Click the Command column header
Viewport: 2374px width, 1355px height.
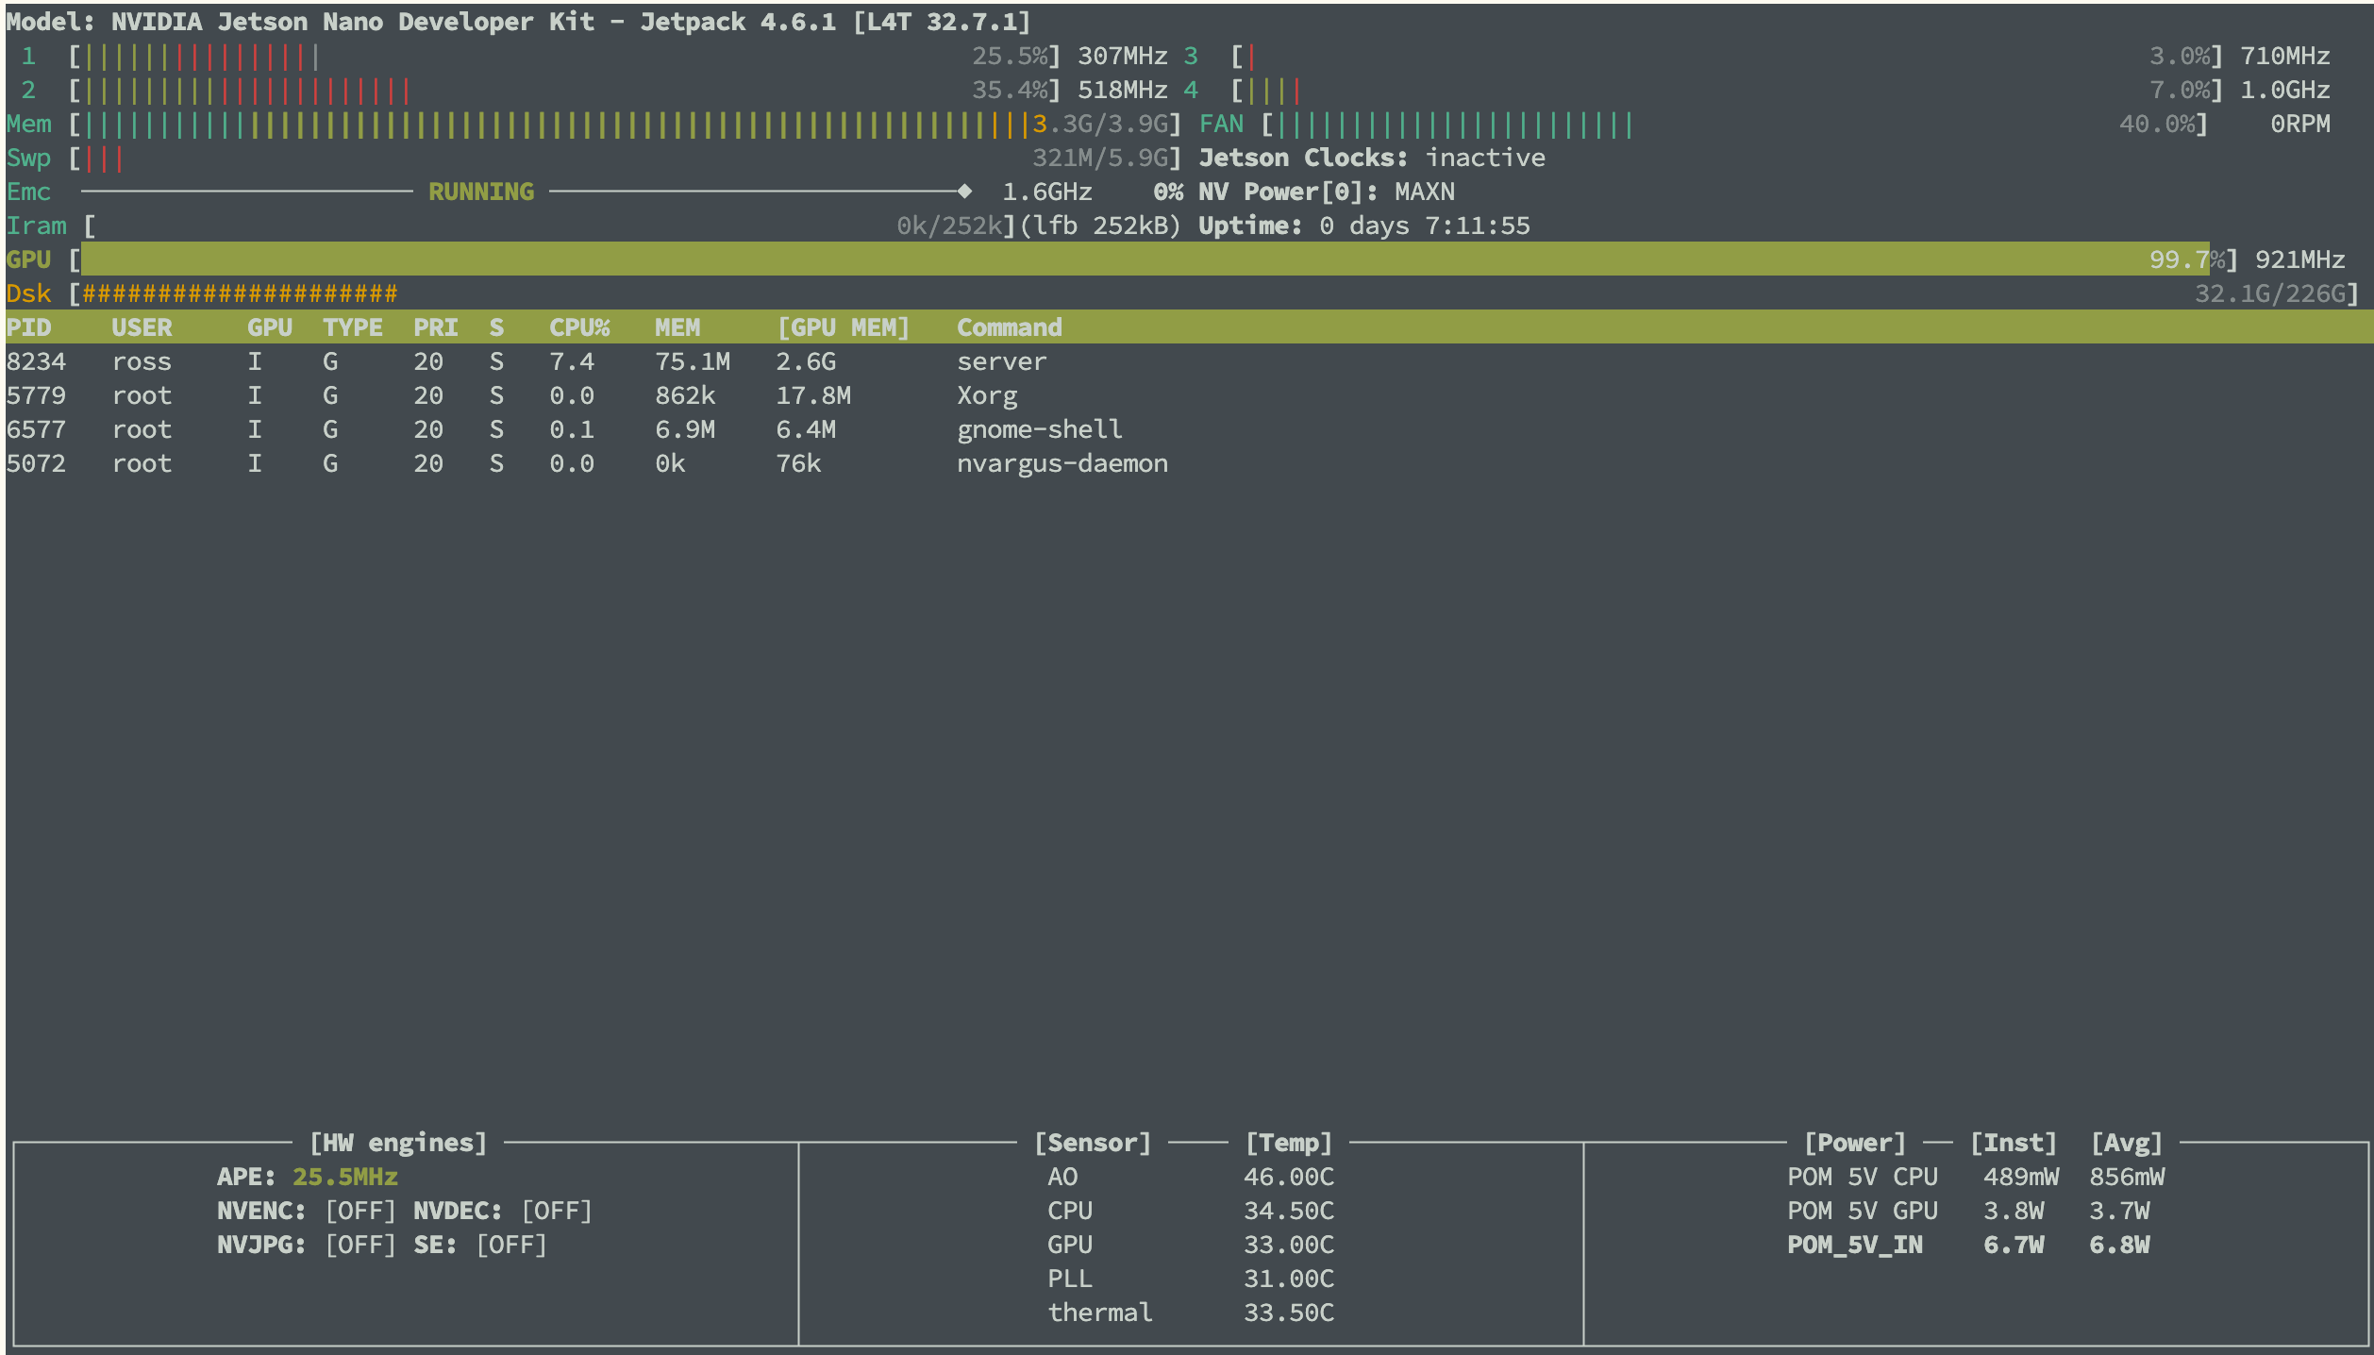(1010, 327)
